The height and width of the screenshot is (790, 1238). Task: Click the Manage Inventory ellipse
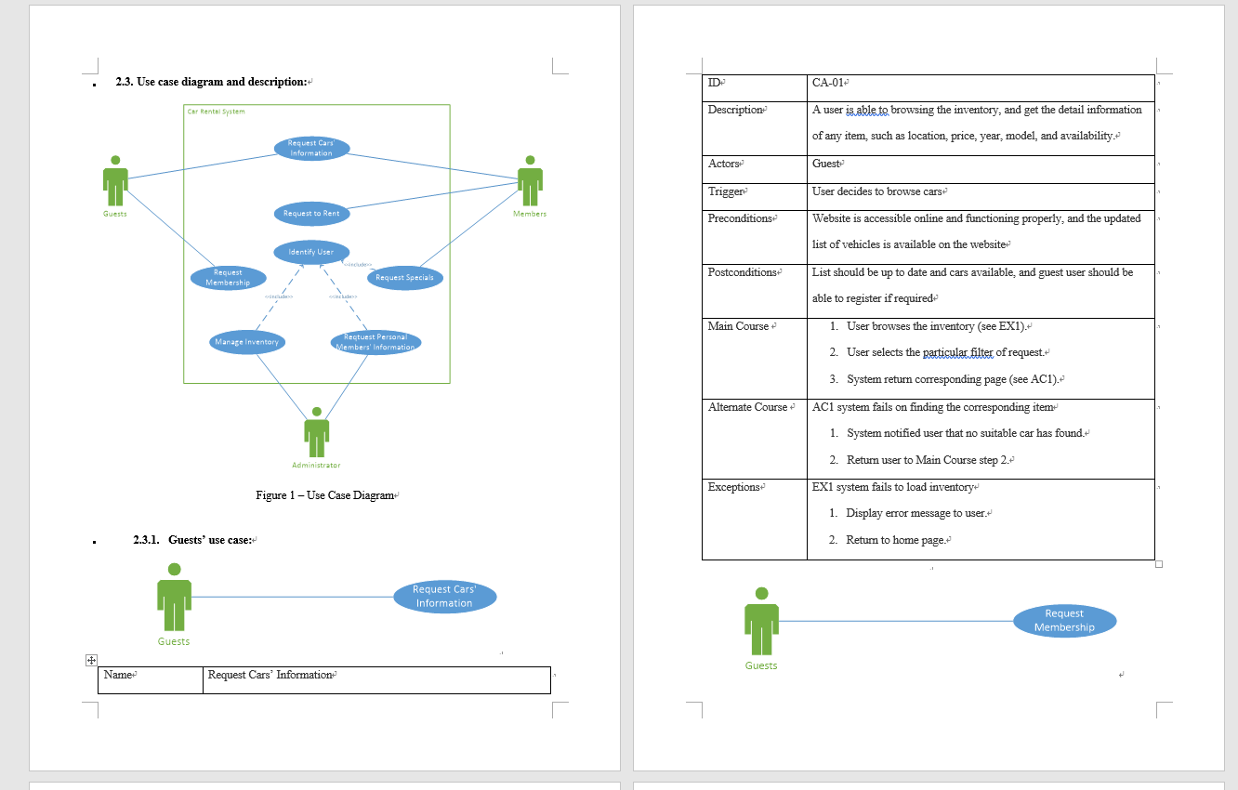[246, 342]
